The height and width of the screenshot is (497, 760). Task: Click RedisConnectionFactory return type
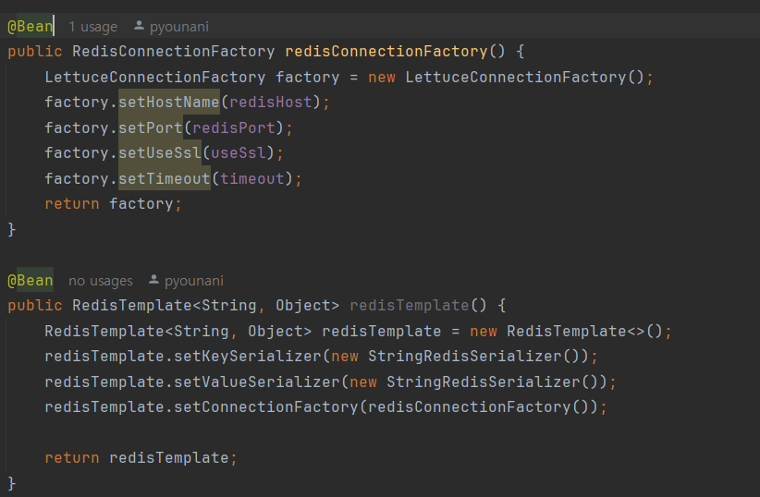pyautogui.click(x=174, y=52)
